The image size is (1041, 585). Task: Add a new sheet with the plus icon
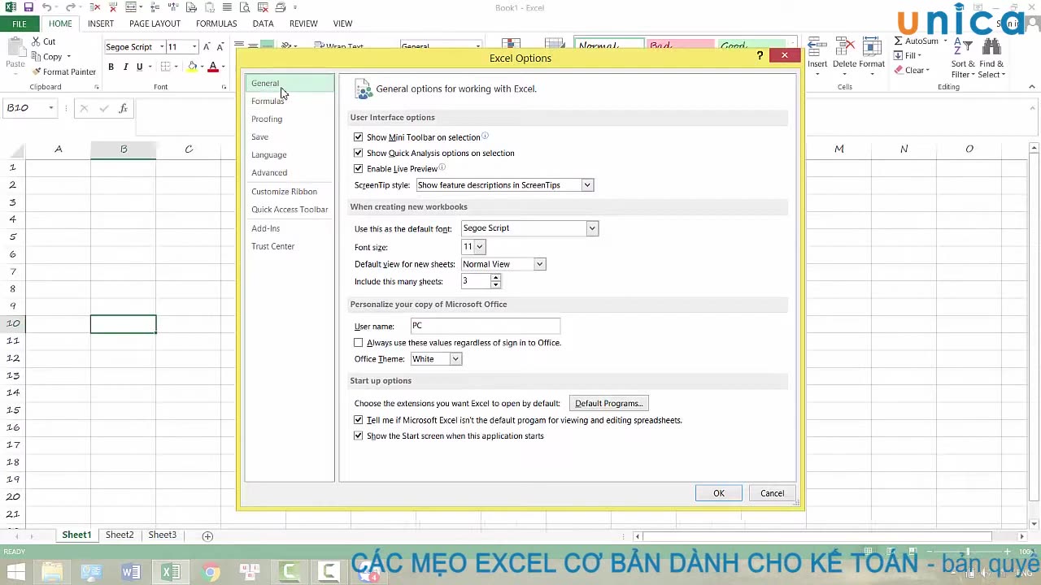(x=207, y=535)
